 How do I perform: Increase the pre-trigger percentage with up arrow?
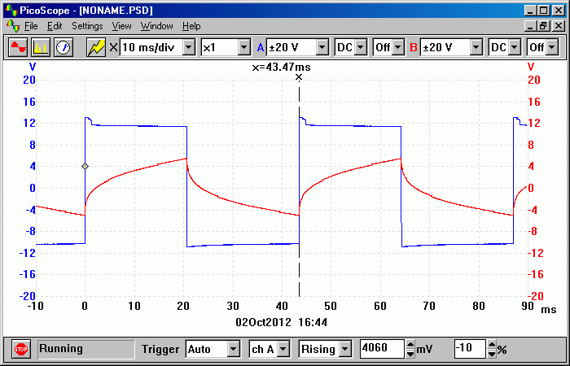point(492,346)
